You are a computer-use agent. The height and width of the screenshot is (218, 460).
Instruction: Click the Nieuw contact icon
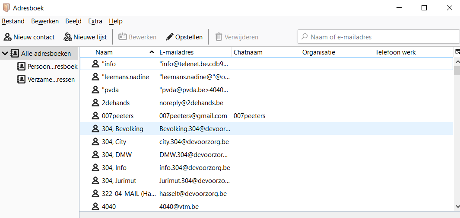pos(7,37)
